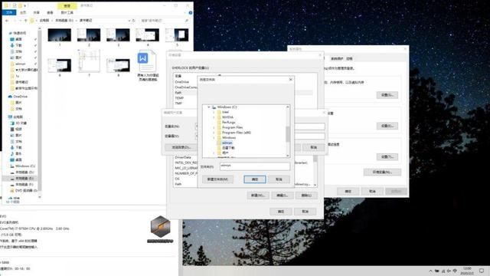Expand the Windows folder node in tree

(x=214, y=137)
